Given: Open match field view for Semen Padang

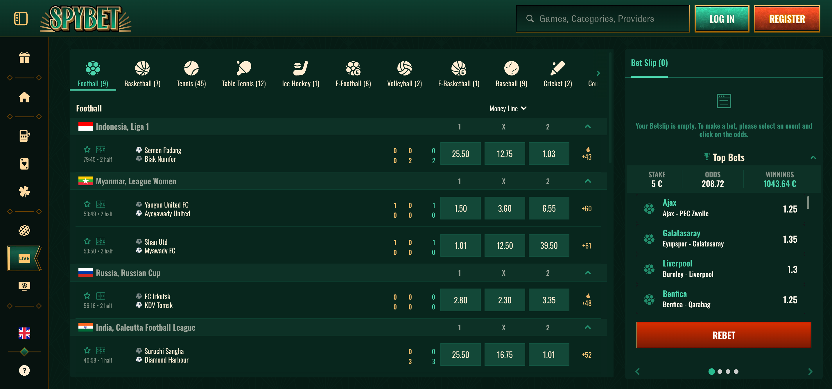Looking at the screenshot, I should pos(101,150).
